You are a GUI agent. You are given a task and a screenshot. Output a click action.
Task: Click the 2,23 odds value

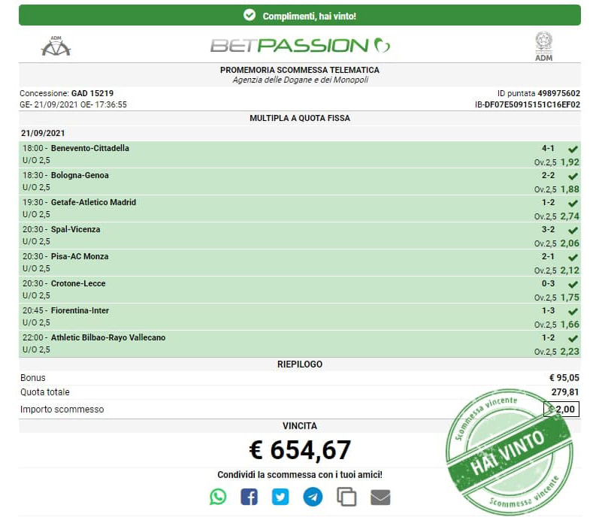pos(570,352)
